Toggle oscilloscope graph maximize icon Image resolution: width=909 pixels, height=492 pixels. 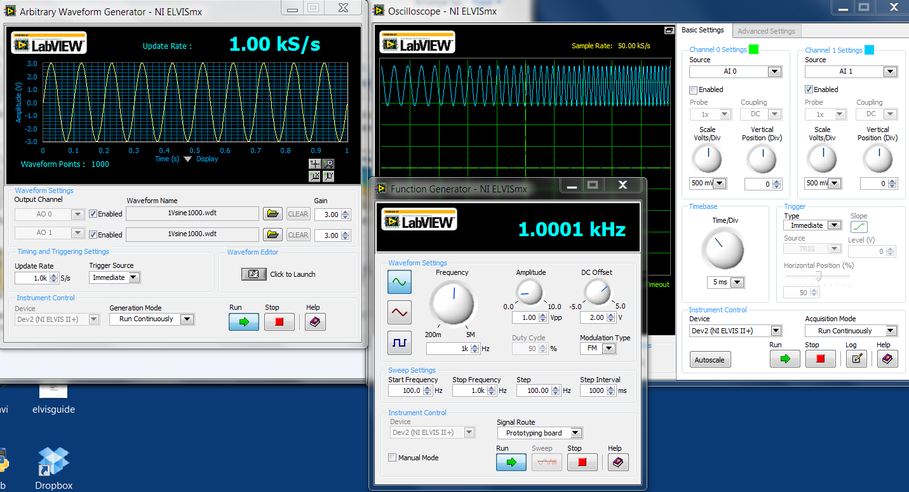[x=669, y=30]
